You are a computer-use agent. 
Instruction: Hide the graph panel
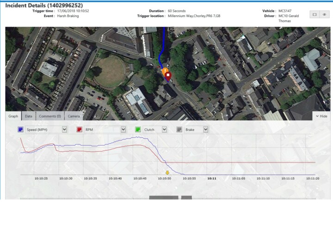point(321,116)
